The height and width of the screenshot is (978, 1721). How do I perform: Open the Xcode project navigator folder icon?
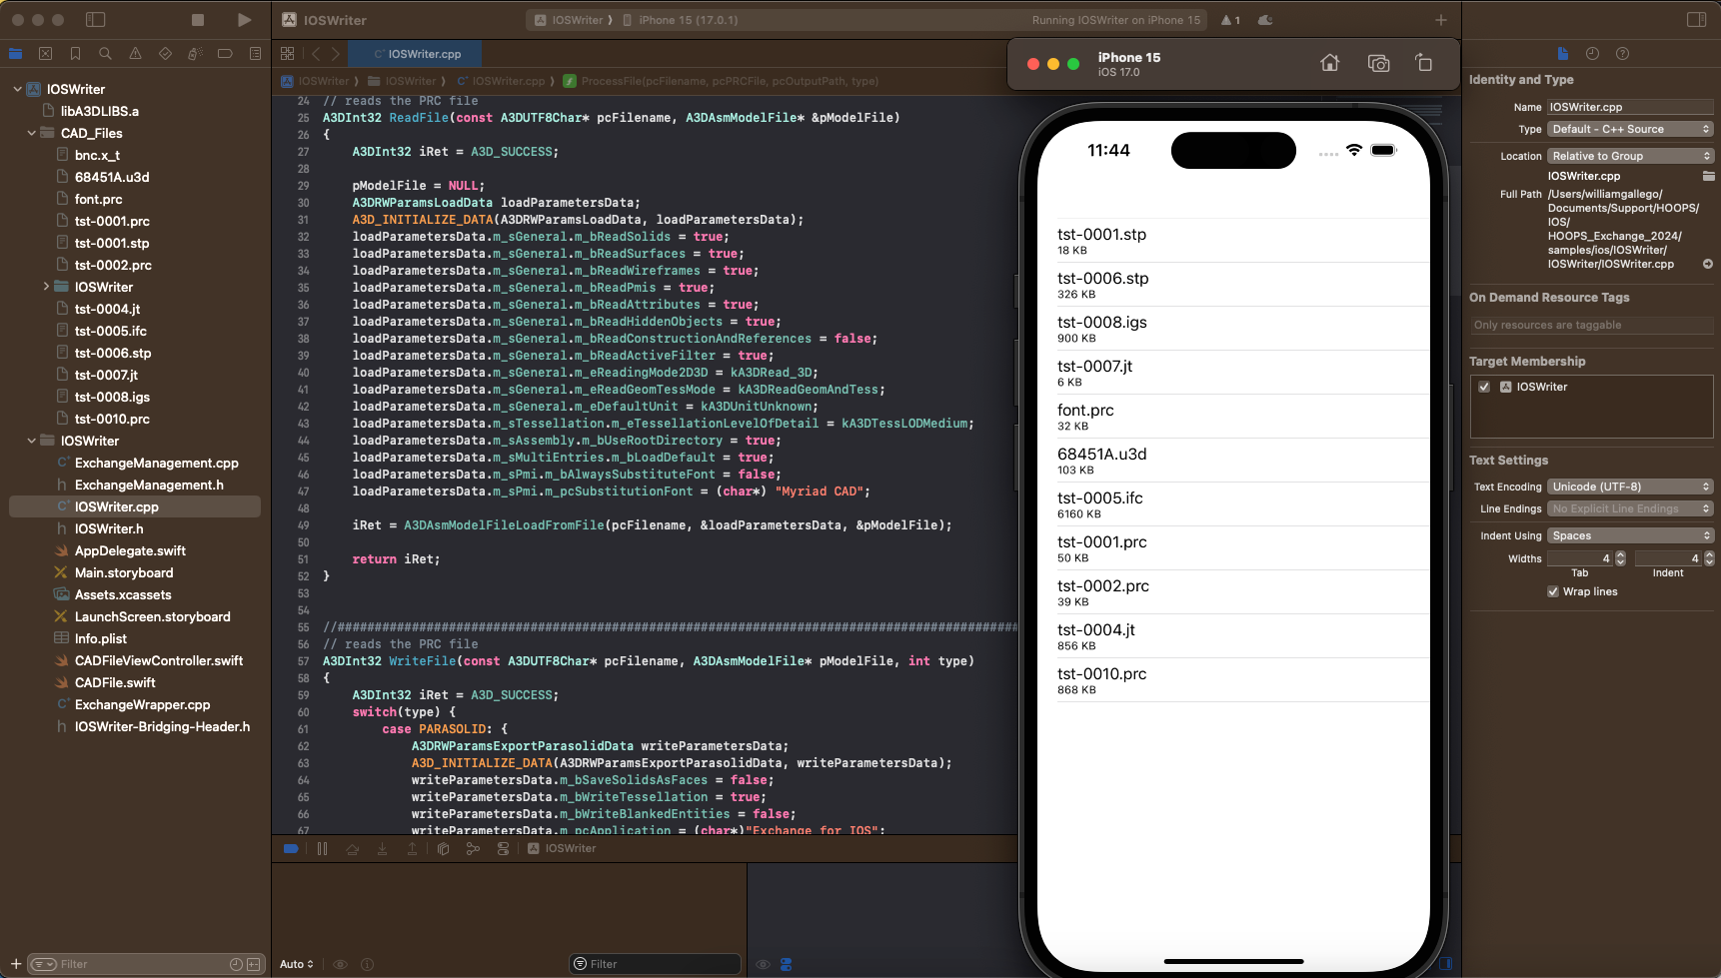point(16,54)
